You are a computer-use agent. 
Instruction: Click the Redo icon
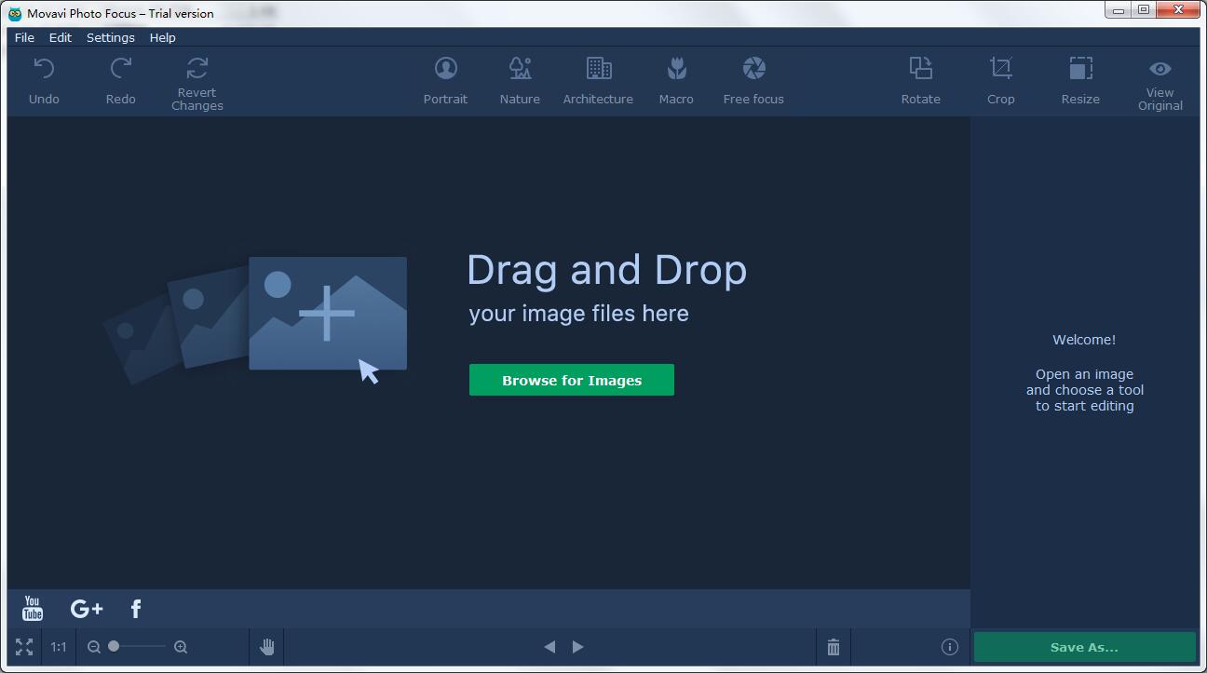(x=120, y=68)
